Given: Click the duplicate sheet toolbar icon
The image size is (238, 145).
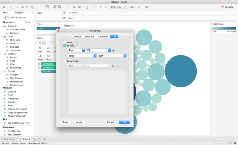Looking at the screenshot, I should coord(55,7).
